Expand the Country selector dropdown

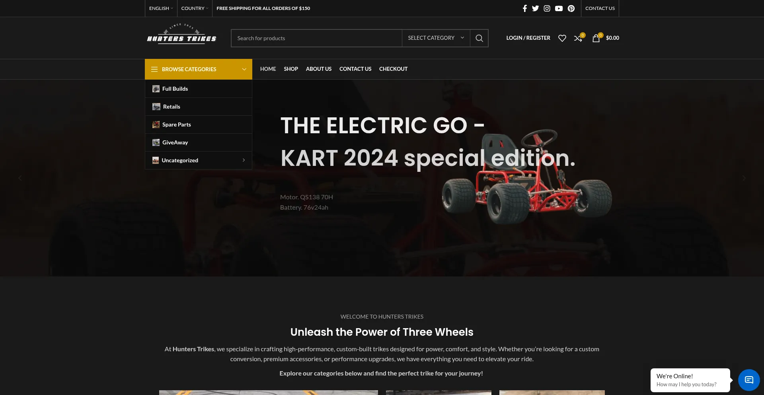coord(195,8)
